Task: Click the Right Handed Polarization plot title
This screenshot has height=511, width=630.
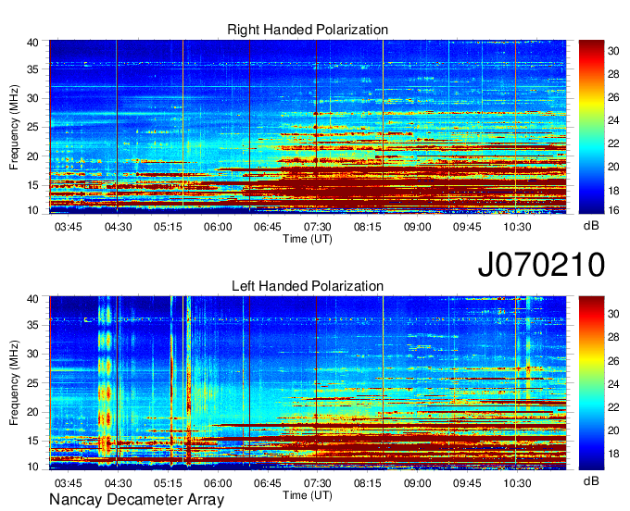Action: 308,30
